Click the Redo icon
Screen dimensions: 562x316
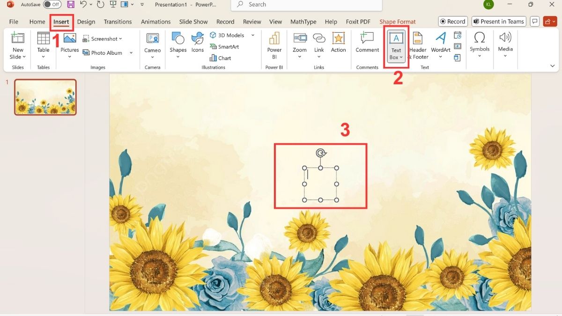(x=100, y=5)
